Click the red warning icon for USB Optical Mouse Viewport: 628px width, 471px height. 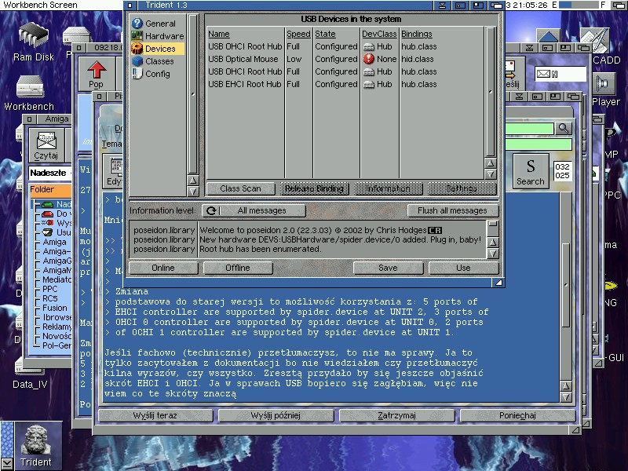tap(368, 59)
